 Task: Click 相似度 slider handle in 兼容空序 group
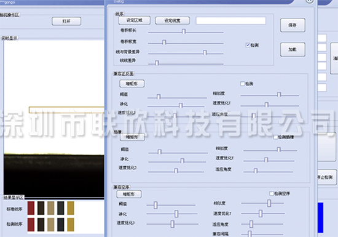tap(269, 203)
